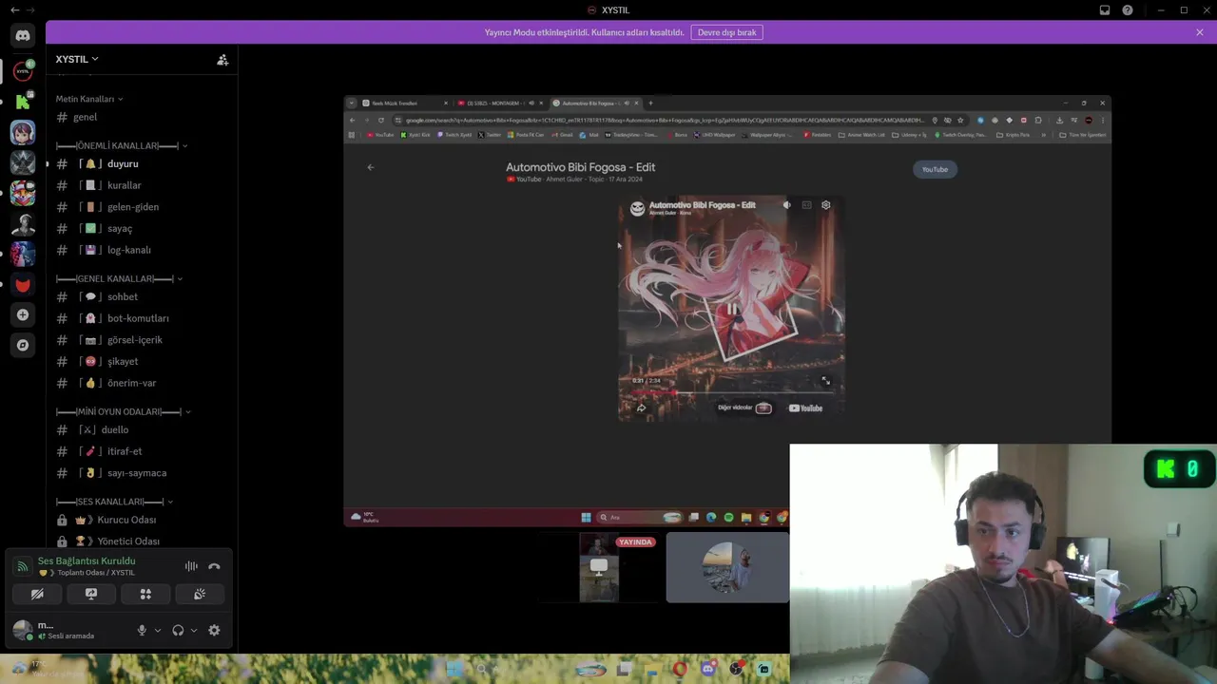Mute the microphone
The image size is (1217, 684).
click(x=142, y=630)
